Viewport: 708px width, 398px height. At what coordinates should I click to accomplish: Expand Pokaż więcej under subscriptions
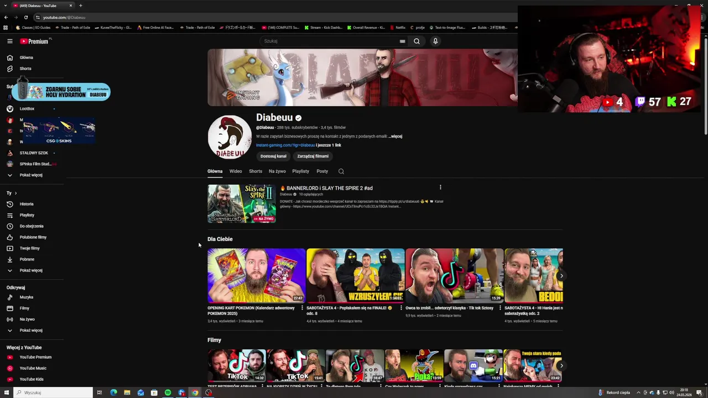(x=31, y=175)
